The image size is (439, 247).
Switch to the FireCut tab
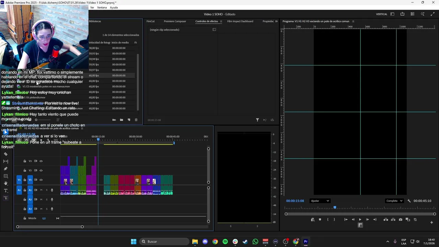pos(151,21)
